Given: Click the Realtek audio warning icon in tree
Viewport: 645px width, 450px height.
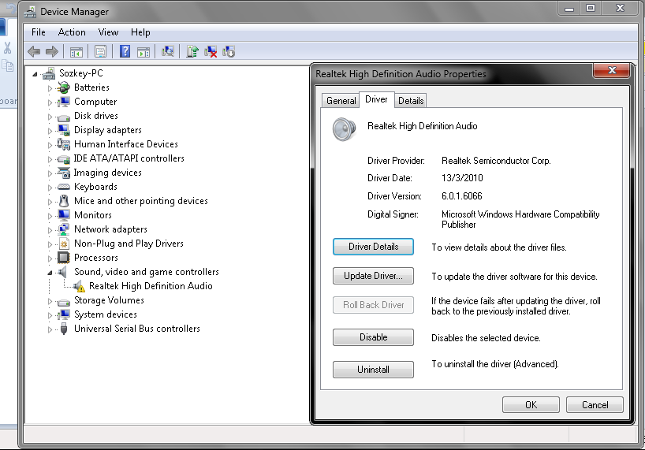Looking at the screenshot, I should coord(79,286).
